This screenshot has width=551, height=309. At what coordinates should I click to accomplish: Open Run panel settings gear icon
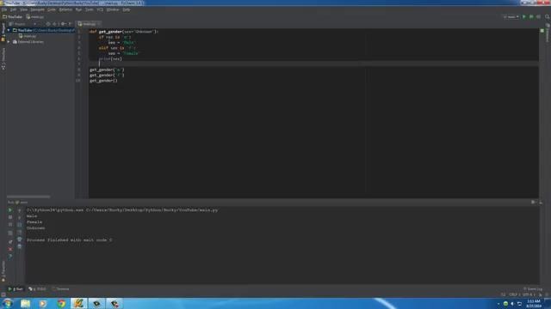coord(534,203)
